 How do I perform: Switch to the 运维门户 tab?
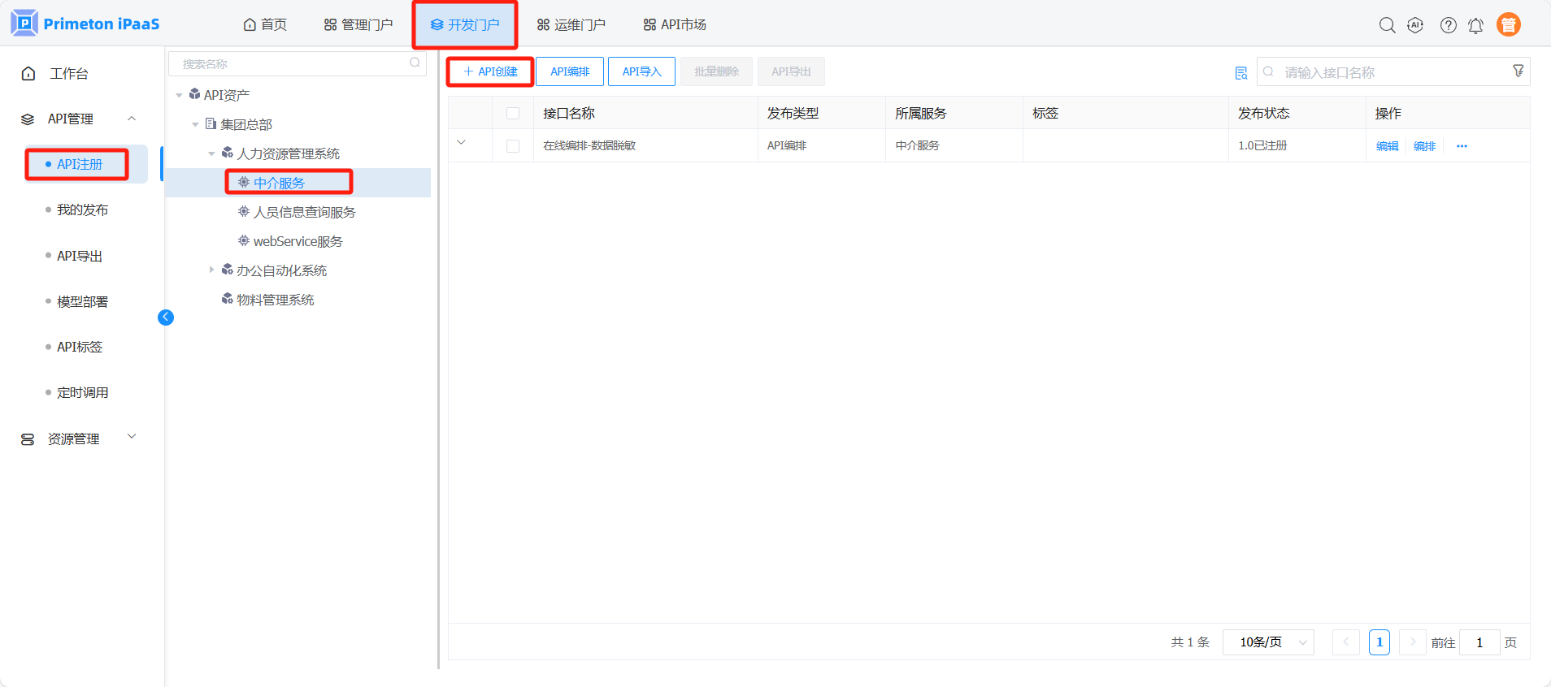pyautogui.click(x=571, y=25)
